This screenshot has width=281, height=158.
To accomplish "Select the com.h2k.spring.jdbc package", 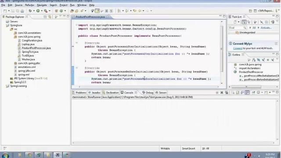I will (x=29, y=63).
